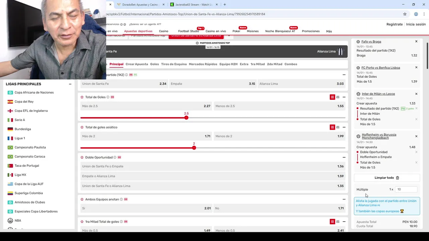
Task: Open Serie A league from sidebar
Action: coord(20,120)
